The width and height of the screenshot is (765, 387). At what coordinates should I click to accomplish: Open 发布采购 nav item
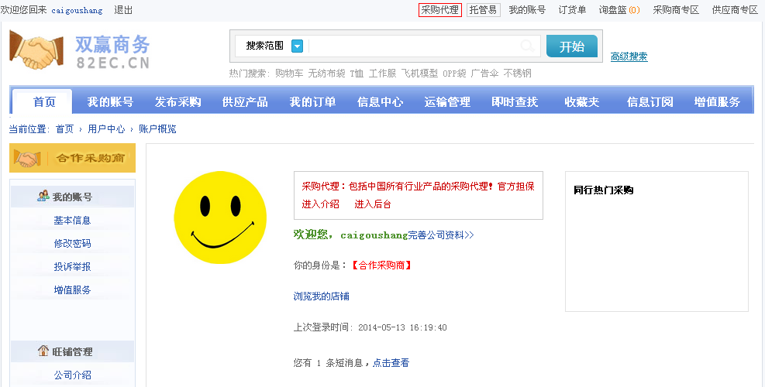(x=177, y=102)
